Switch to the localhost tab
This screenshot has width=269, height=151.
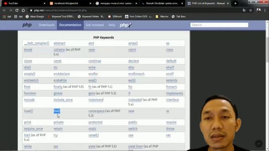click(x=70, y=3)
